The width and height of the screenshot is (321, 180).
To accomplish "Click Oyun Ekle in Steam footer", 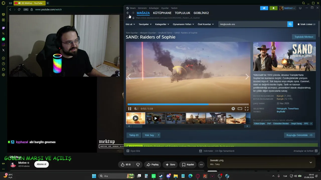I will point(133,151).
